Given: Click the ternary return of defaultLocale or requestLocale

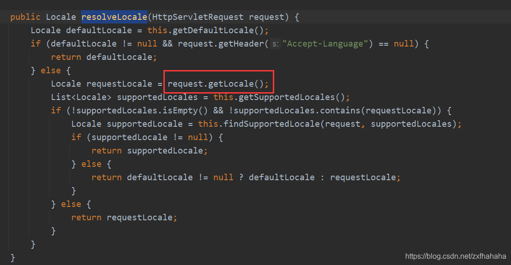Looking at the screenshot, I should click(246, 177).
